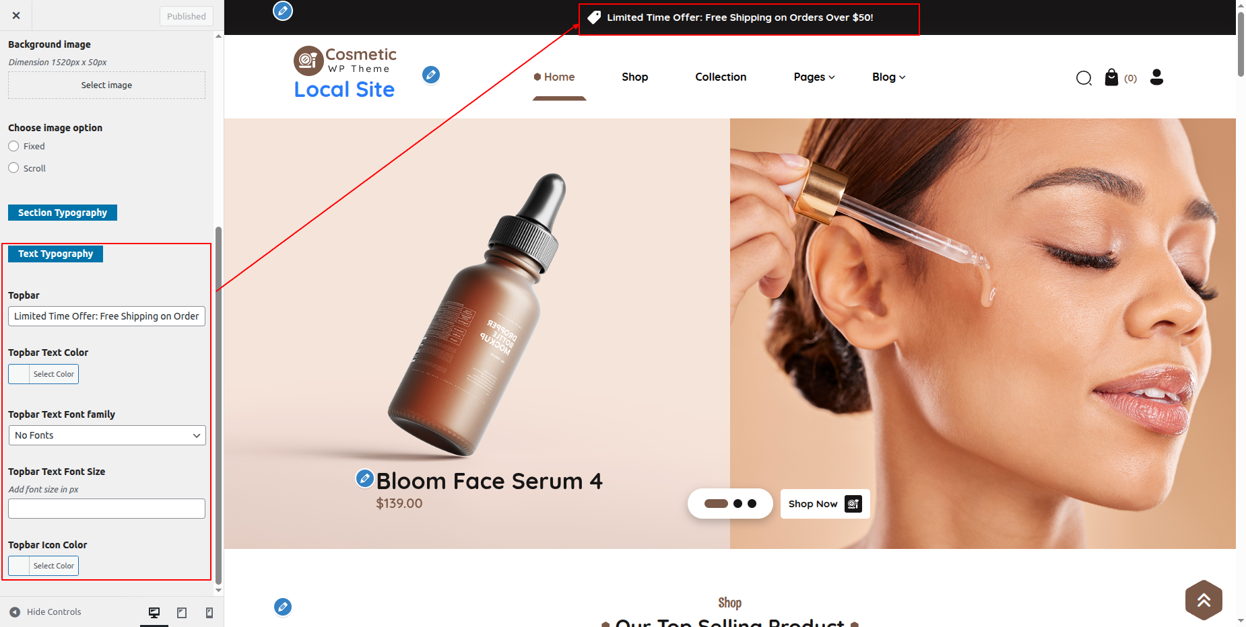This screenshot has height=627, width=1246.
Task: Click the topbar edit pencil icon
Action: pos(283,11)
